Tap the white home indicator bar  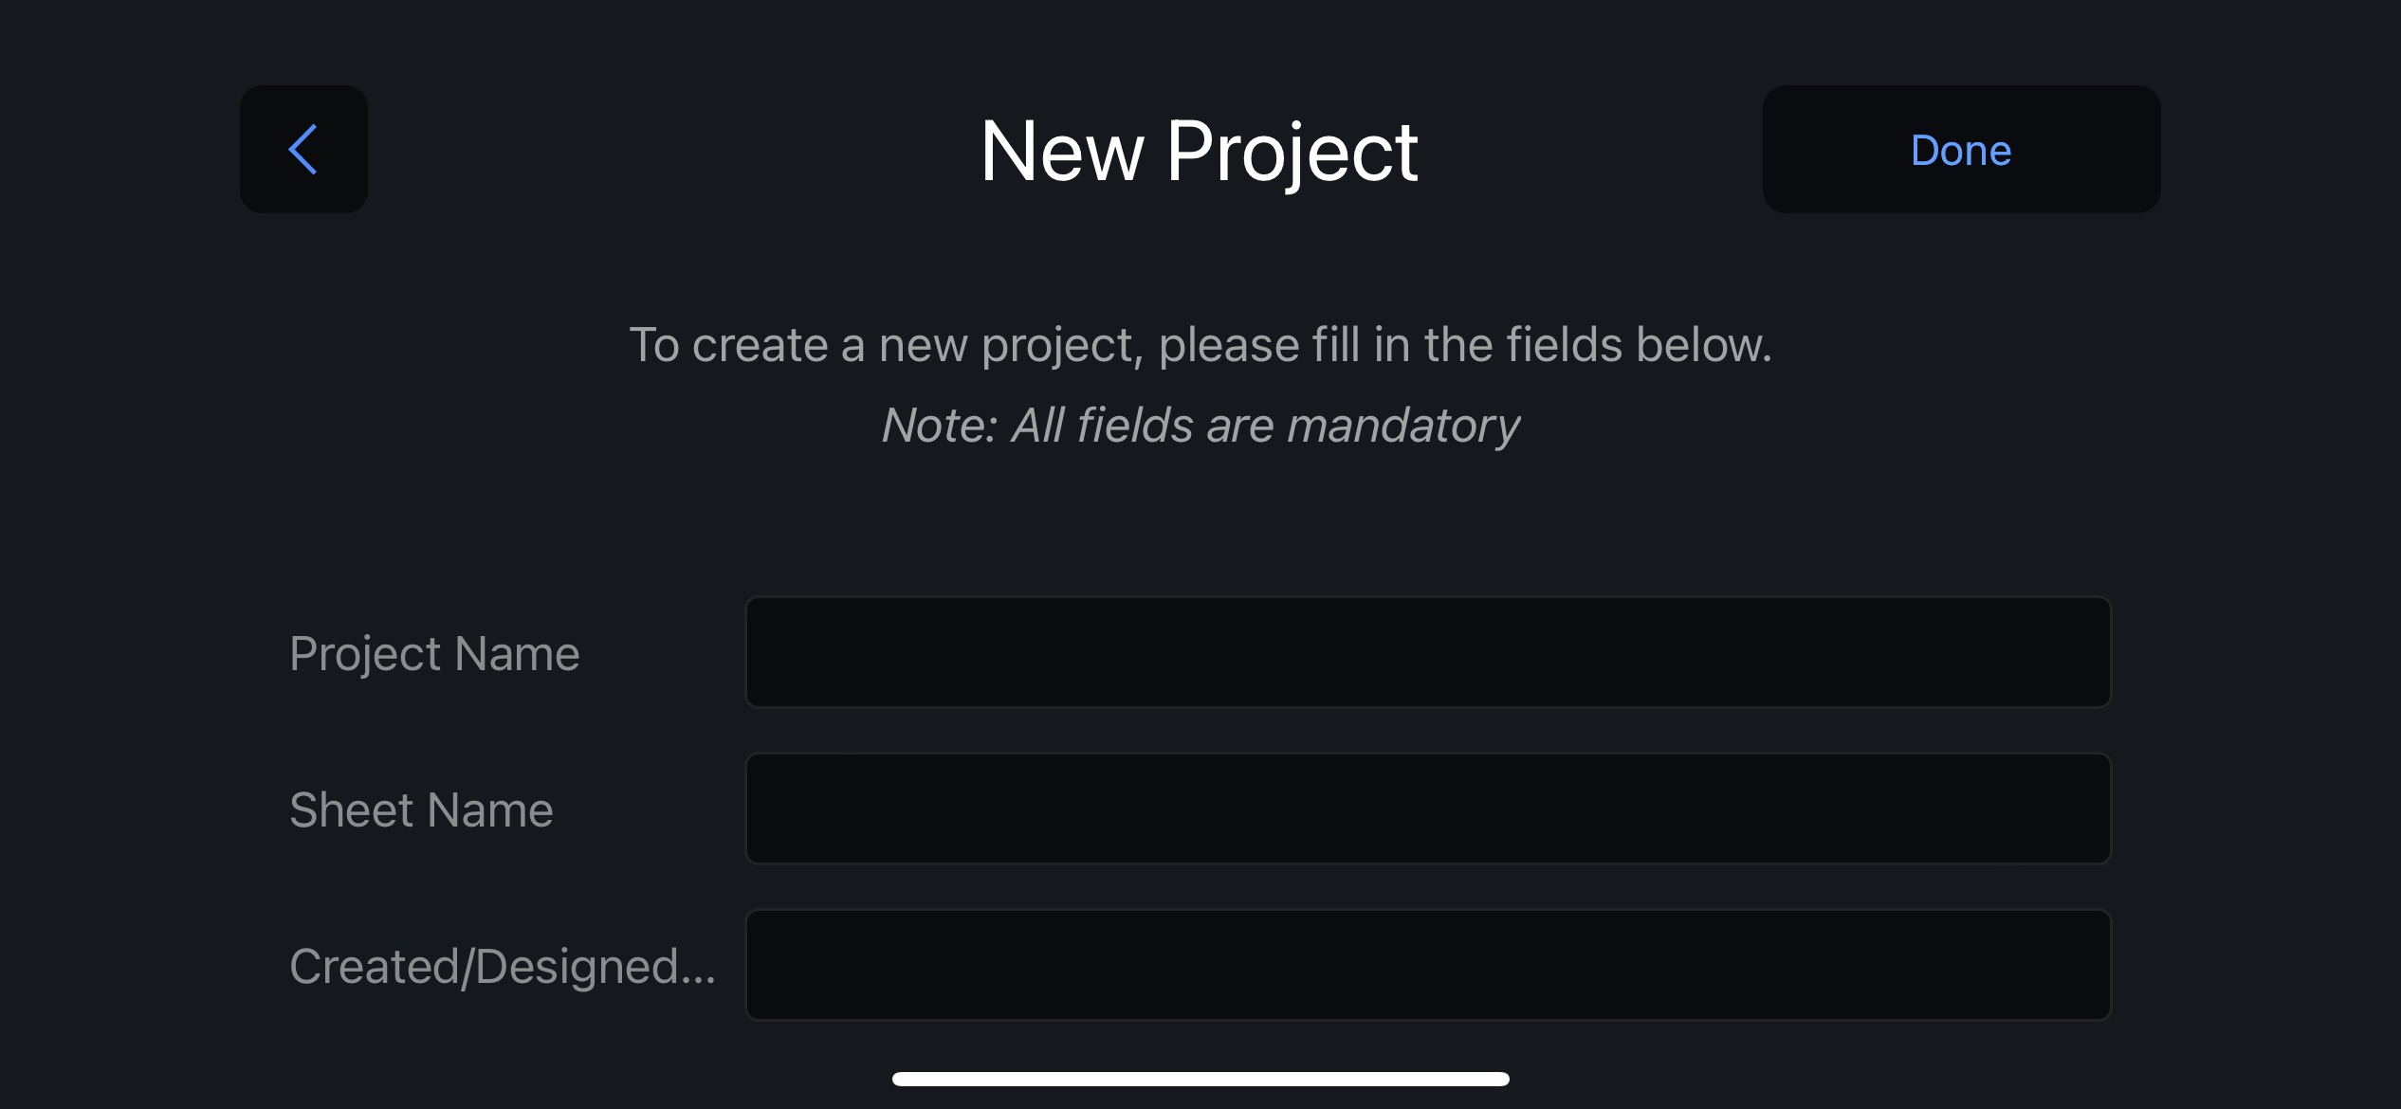click(x=1200, y=1079)
